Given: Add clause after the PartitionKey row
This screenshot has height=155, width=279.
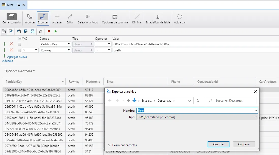Looking at the screenshot, I should [x=5, y=44].
